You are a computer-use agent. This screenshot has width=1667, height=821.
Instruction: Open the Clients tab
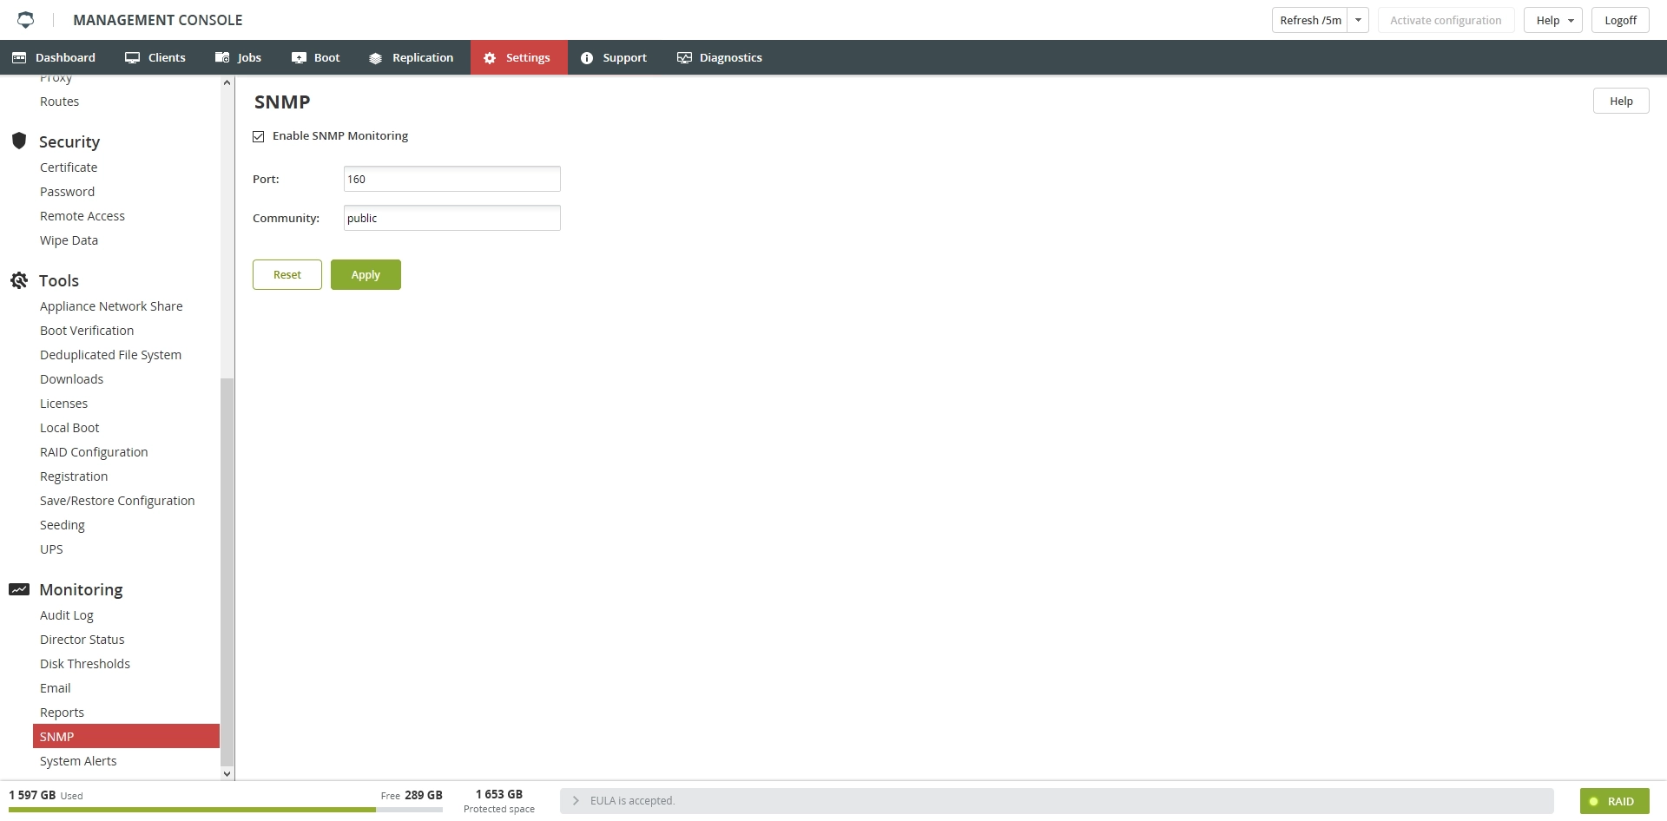pos(155,57)
